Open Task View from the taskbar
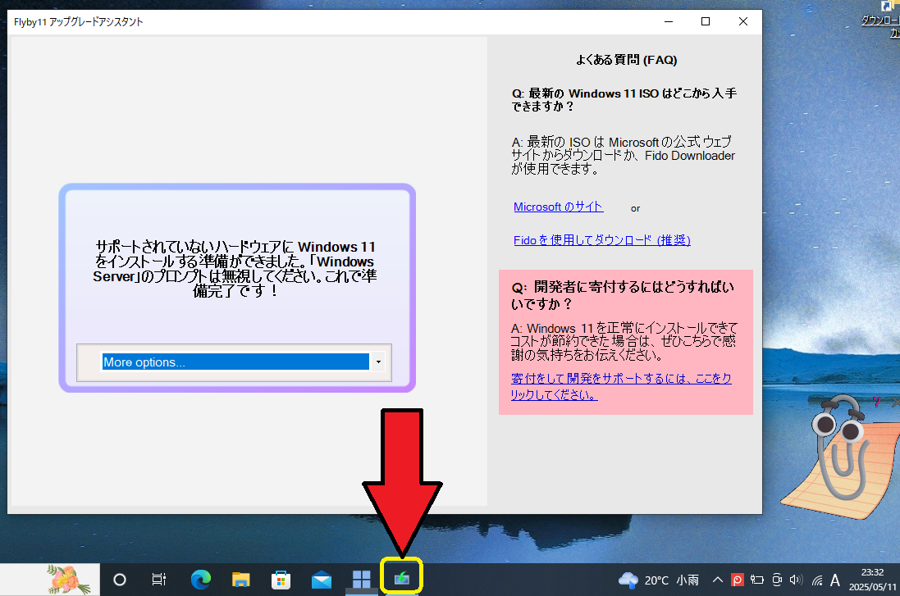 coord(159,580)
